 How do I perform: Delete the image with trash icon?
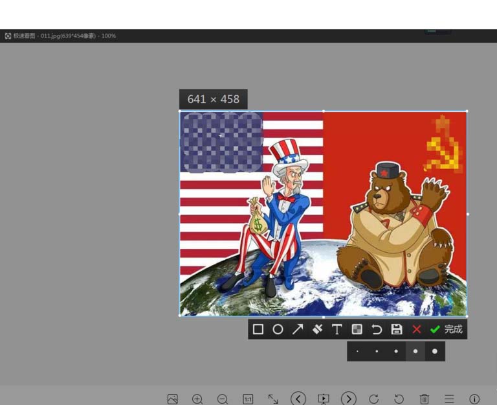click(424, 399)
